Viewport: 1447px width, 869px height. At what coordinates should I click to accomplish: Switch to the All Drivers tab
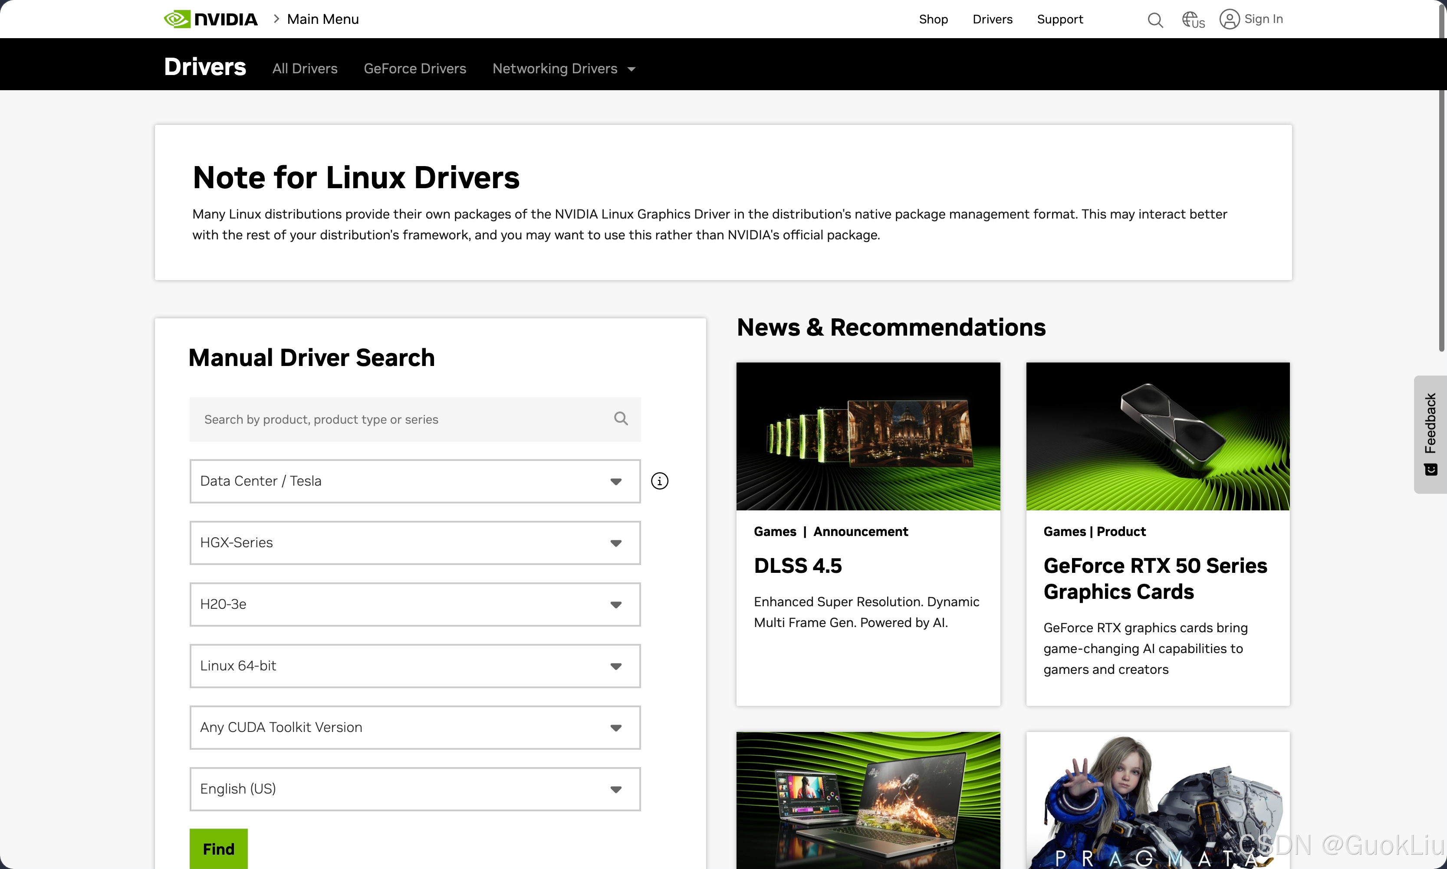pos(305,69)
